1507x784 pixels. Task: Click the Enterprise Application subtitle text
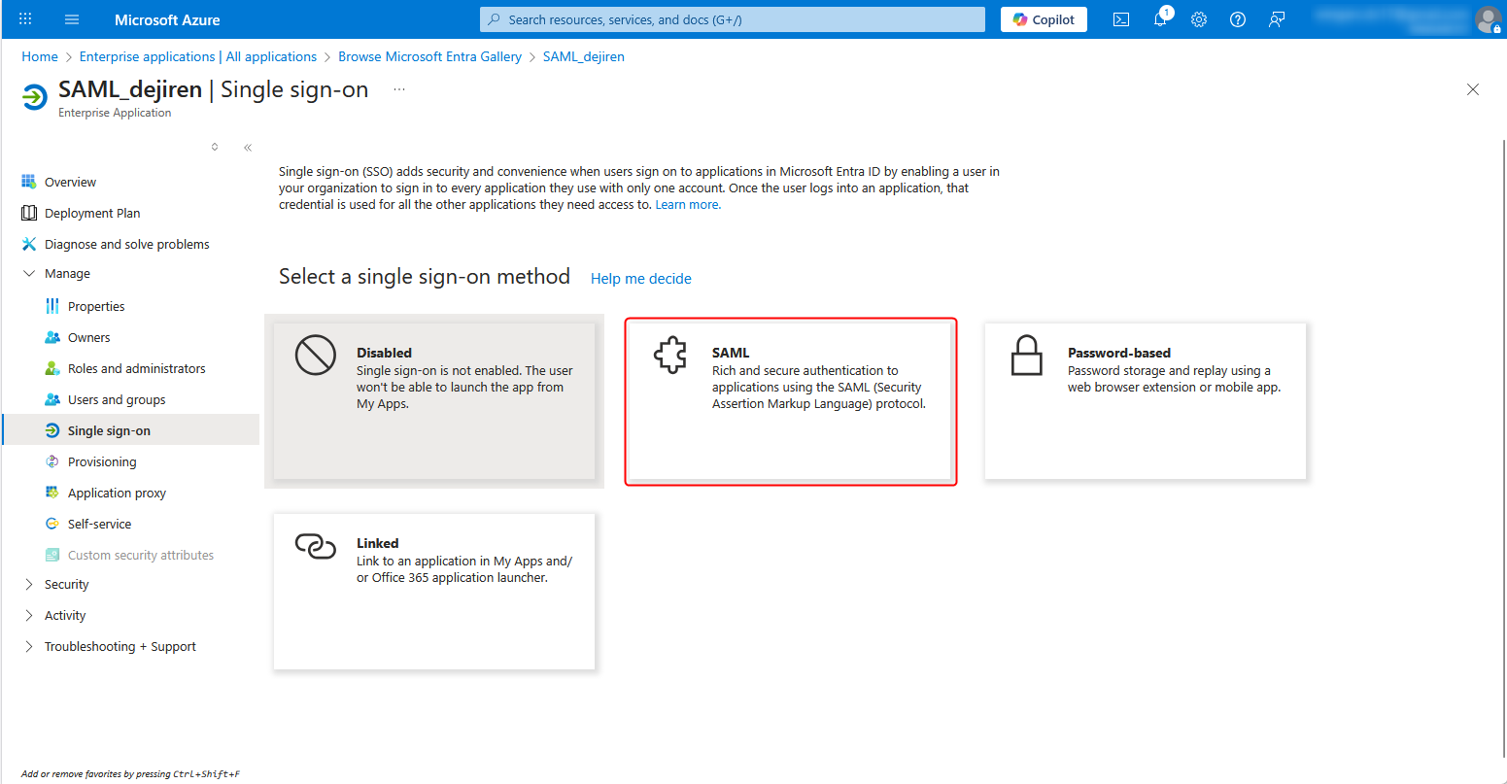115,113
